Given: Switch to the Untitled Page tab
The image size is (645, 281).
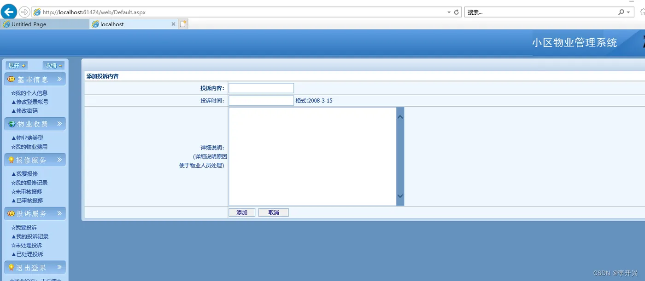Looking at the screenshot, I should pyautogui.click(x=45, y=24).
